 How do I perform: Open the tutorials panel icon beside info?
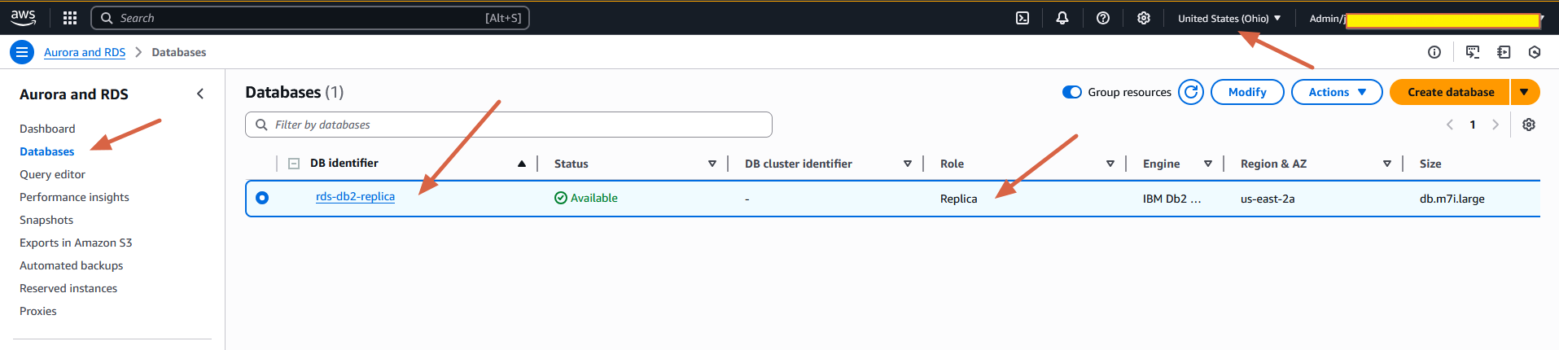(x=1473, y=52)
